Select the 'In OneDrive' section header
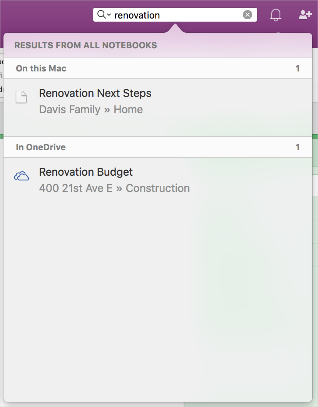This screenshot has height=407, width=318. click(41, 148)
